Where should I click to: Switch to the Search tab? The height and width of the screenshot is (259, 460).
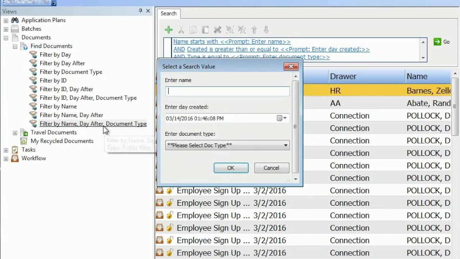click(169, 13)
